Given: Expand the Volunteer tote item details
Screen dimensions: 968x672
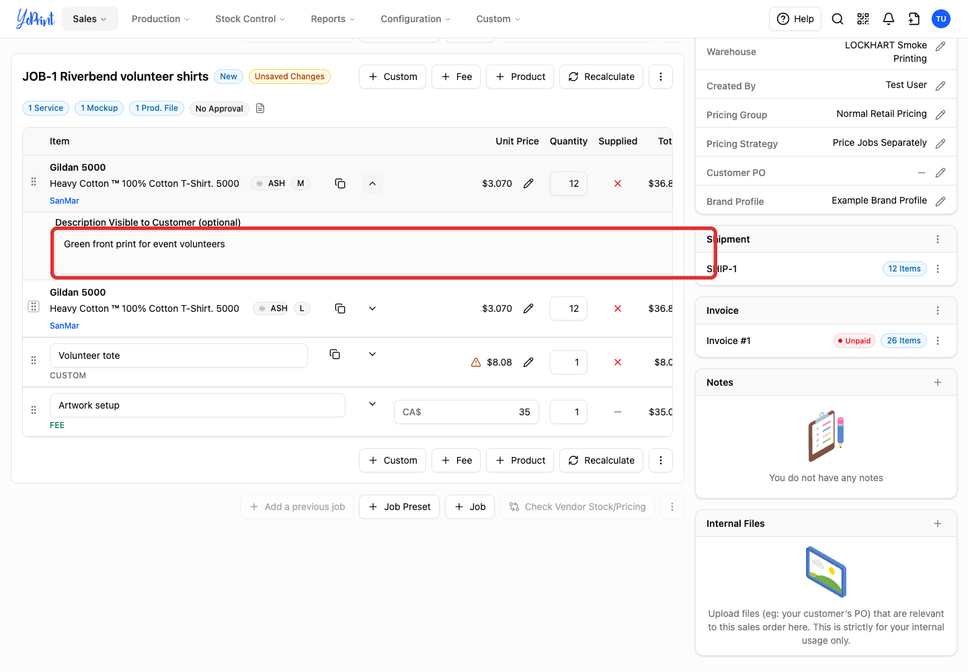Looking at the screenshot, I should click(372, 354).
